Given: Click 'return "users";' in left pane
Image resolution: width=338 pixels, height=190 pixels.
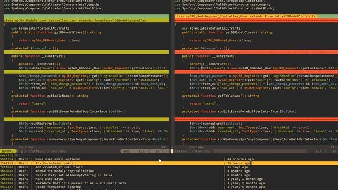Looking at the screenshot, I should coord(33,103).
